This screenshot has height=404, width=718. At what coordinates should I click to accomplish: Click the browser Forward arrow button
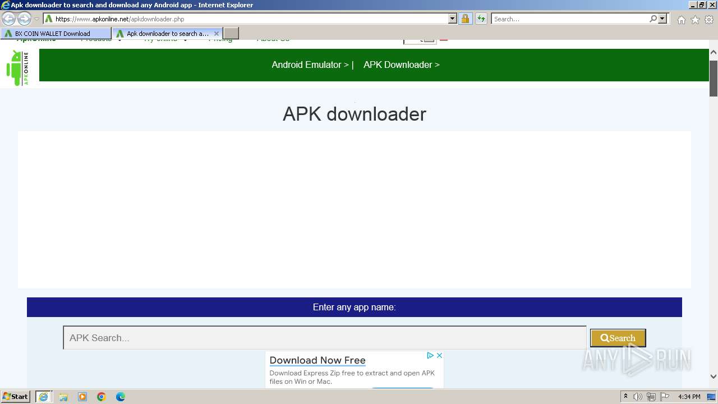[24, 19]
